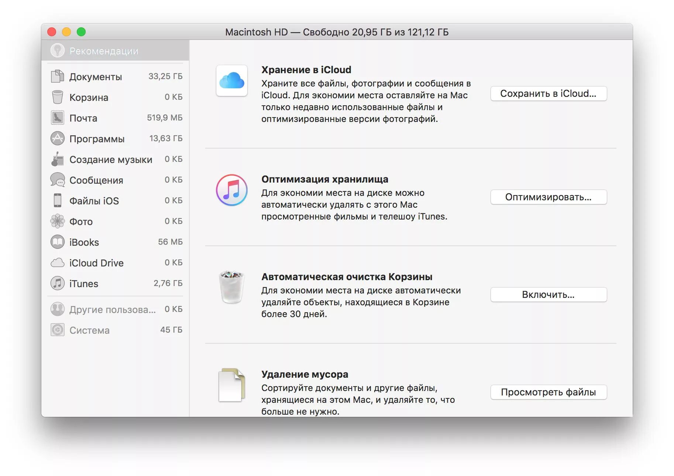Select the Документы label in sidebar
Viewport: 674px width, 476px height.
[x=96, y=77]
